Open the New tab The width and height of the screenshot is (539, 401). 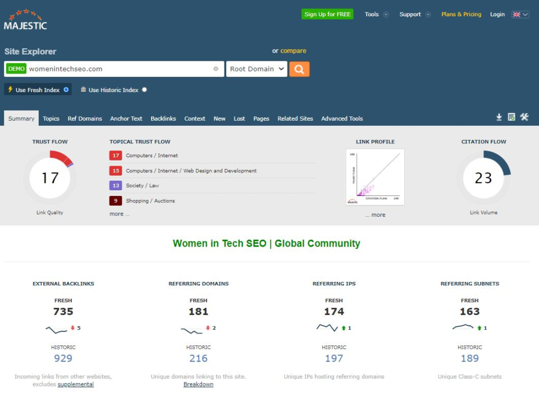pyautogui.click(x=220, y=119)
